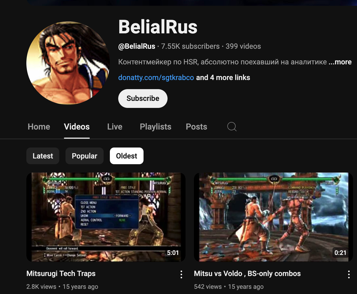Play the Mitsurugi Tech Traps thumbnail
Viewport: 357px width, 294px height.
pyautogui.click(x=106, y=217)
